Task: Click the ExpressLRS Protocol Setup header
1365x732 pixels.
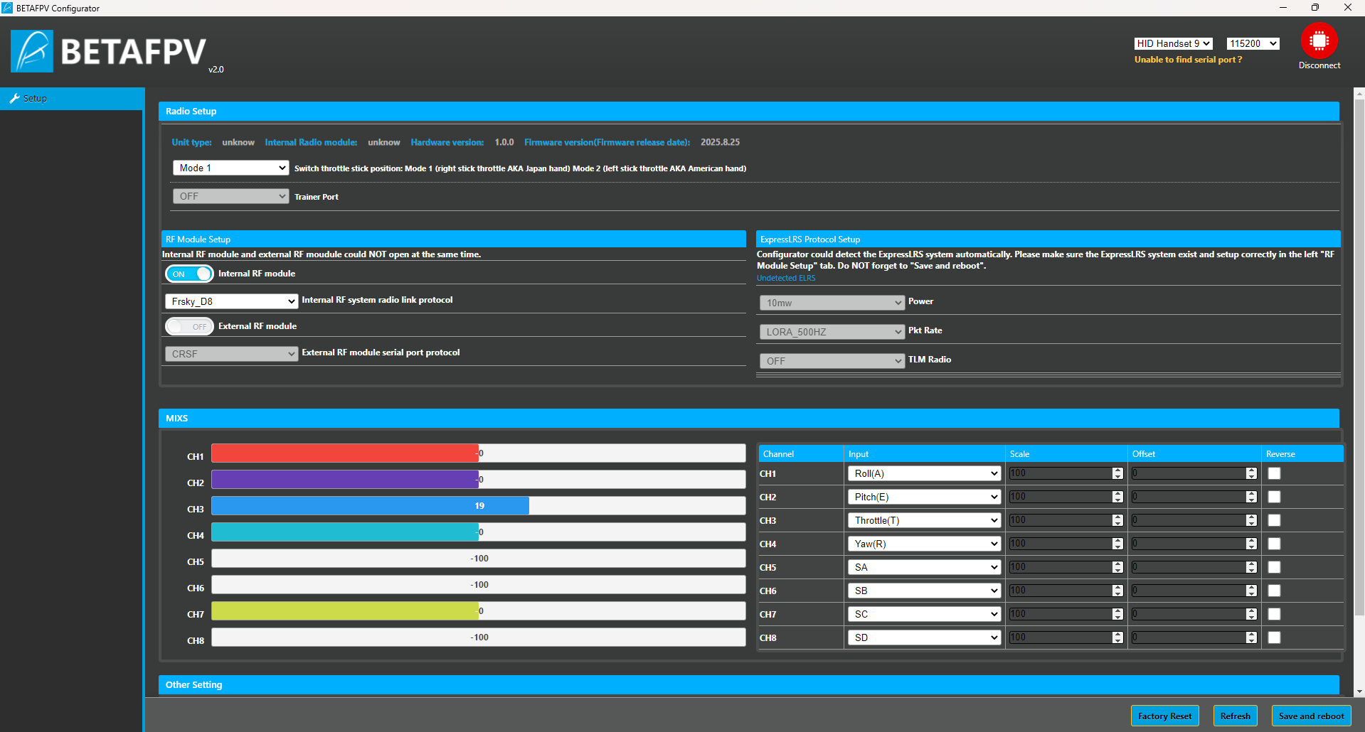Action: tap(1048, 239)
